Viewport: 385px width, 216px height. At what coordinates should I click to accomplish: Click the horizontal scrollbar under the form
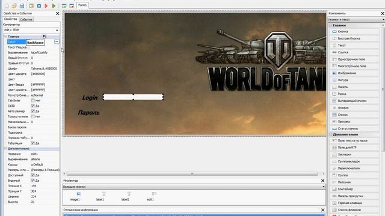[192, 173]
